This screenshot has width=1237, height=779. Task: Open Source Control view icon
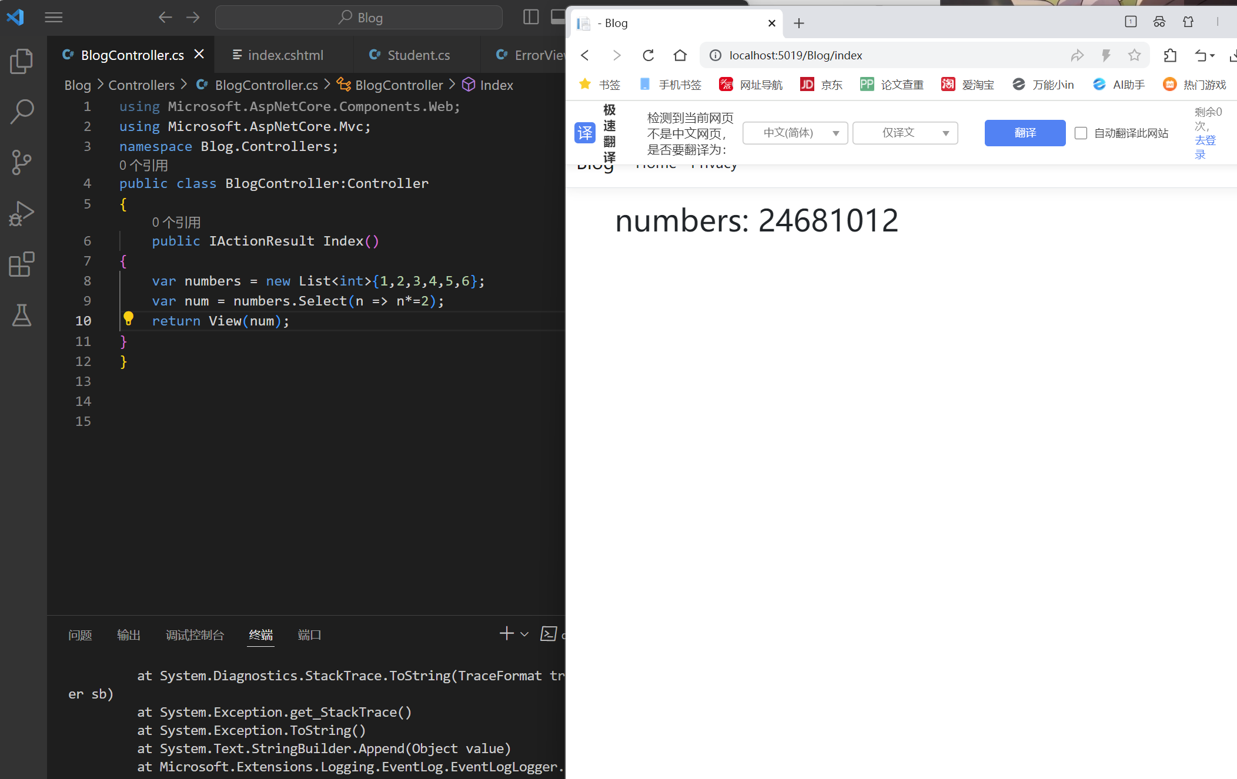pyautogui.click(x=22, y=163)
